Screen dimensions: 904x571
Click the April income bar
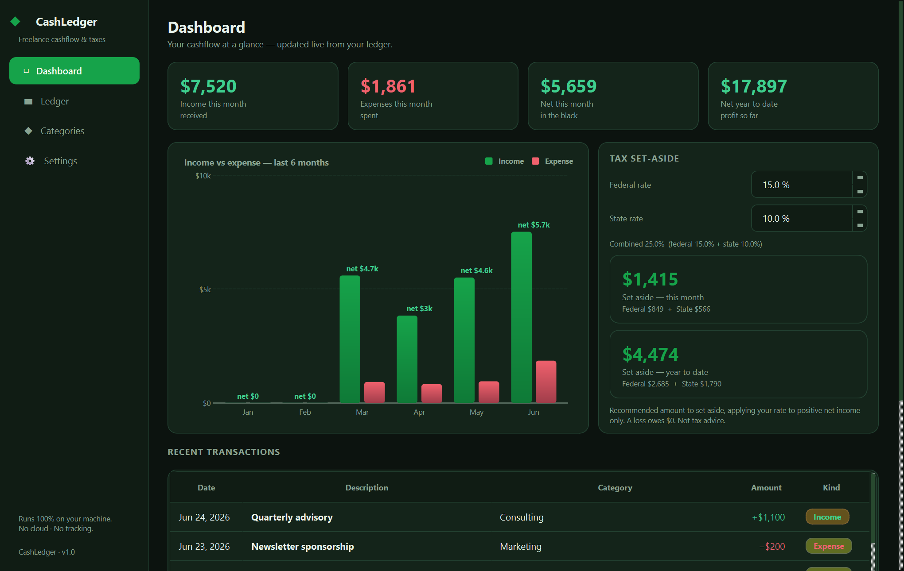tap(407, 359)
